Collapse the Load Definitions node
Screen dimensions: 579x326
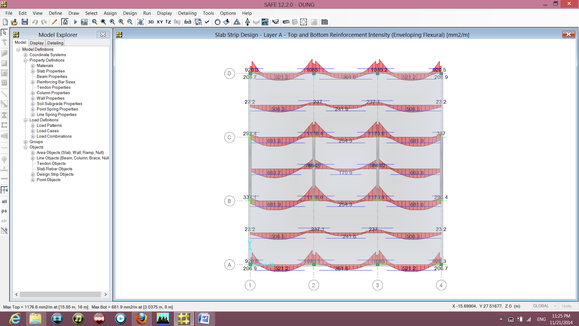click(26, 120)
